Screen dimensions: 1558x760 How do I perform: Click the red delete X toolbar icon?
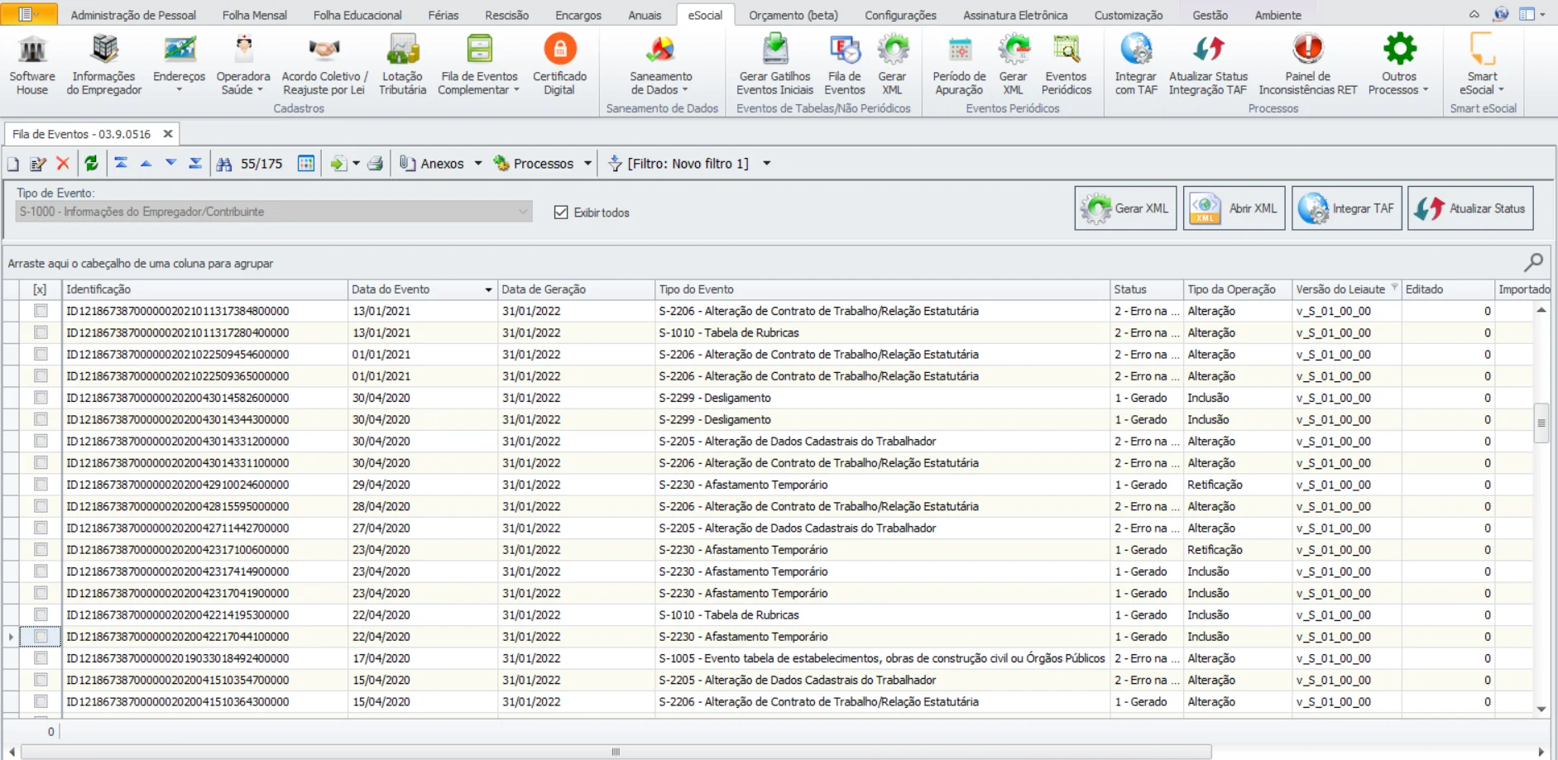pos(63,164)
